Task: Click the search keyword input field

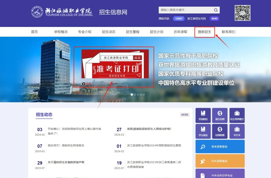Action: [186, 10]
